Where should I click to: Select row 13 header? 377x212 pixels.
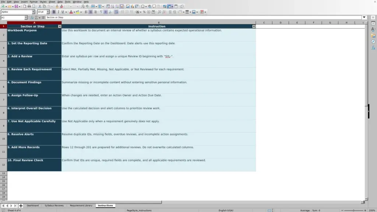3,173
